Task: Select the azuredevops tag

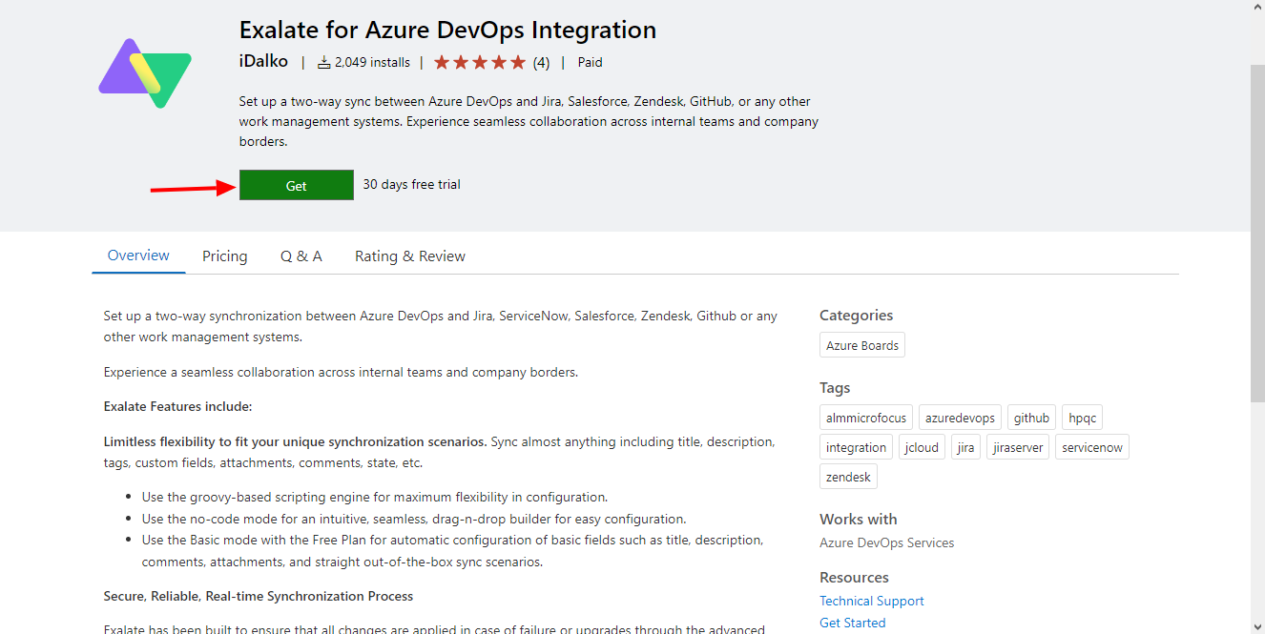Action: [x=960, y=418]
